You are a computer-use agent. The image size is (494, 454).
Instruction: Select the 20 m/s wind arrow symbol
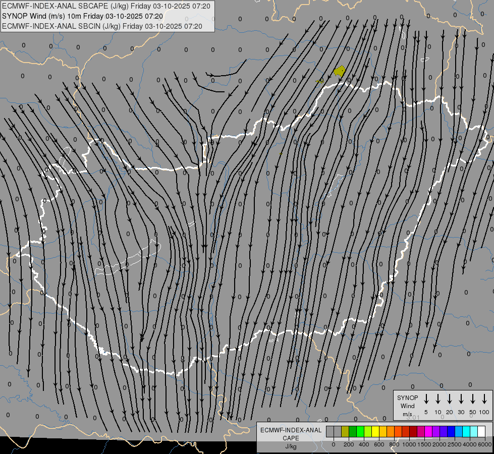click(449, 399)
